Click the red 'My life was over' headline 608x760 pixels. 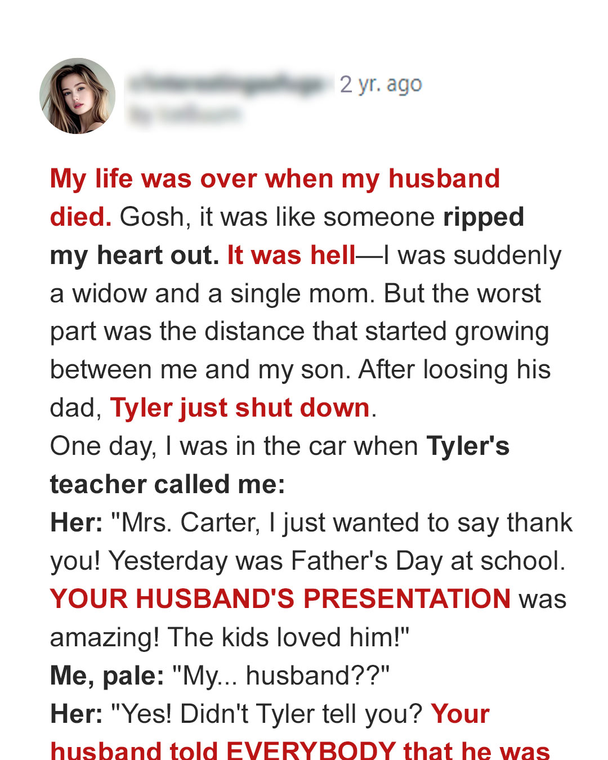point(275,198)
